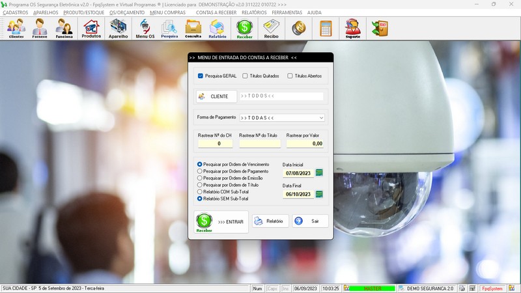Image resolution: width=521 pixels, height=293 pixels.
Task: Click the status bar printer icon
Action: pyautogui.click(x=462, y=288)
